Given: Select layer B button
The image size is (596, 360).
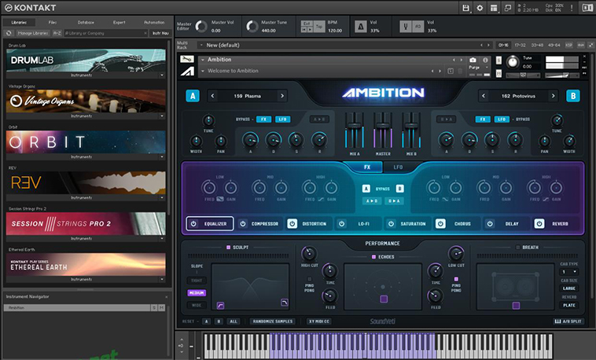Looking at the screenshot, I should pyautogui.click(x=573, y=96).
